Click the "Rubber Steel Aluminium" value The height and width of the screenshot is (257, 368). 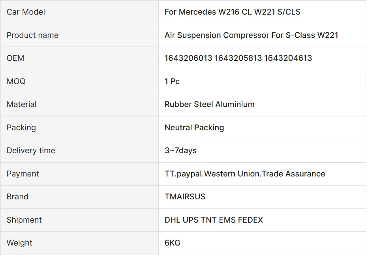209,104
